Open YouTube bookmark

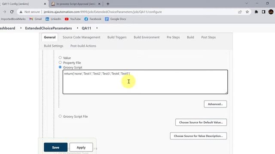coord(73,19)
